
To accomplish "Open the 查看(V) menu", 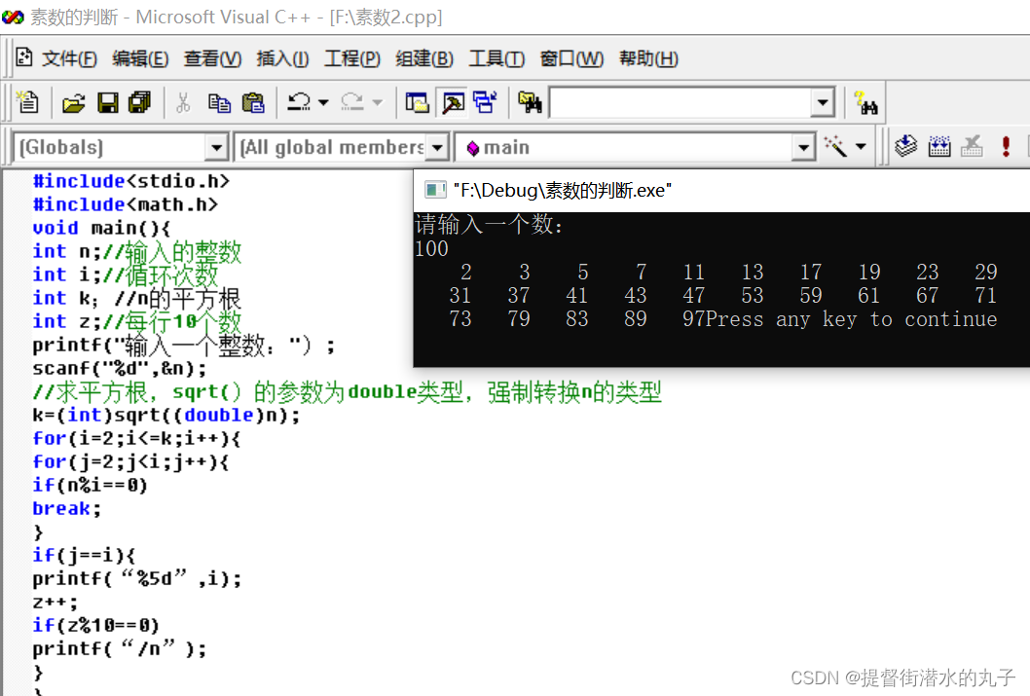I will 212,58.
